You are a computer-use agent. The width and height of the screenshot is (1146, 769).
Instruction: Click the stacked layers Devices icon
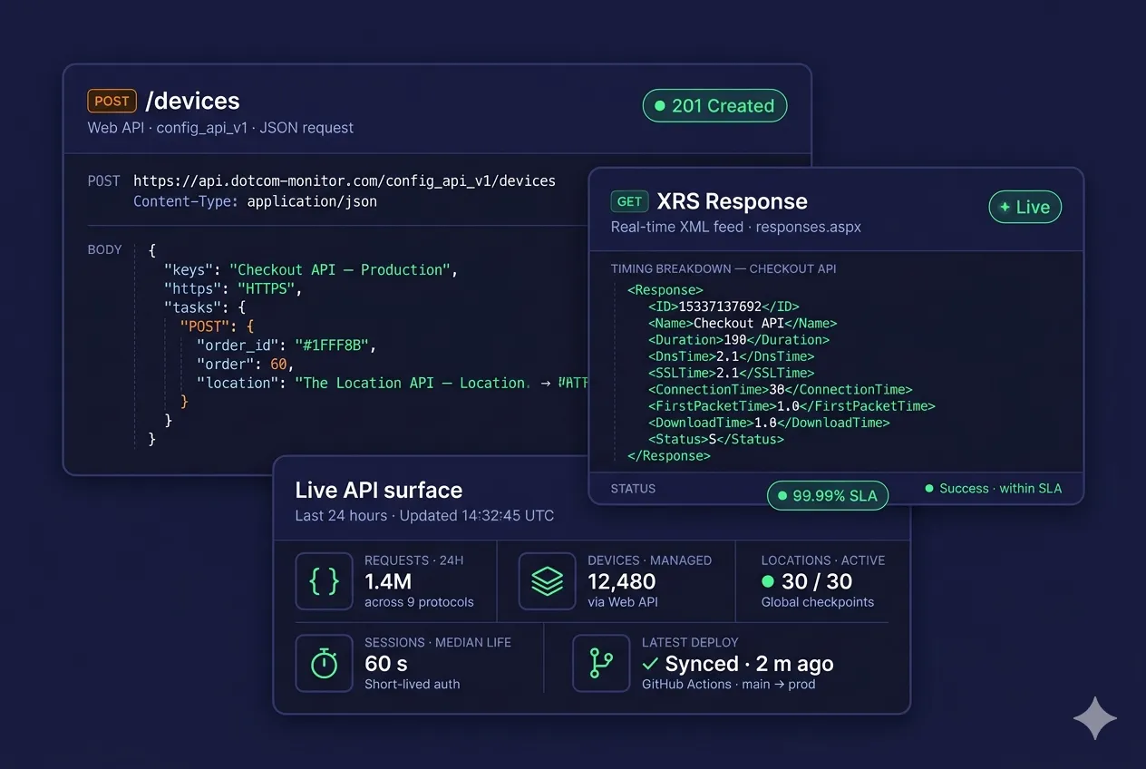click(x=547, y=581)
